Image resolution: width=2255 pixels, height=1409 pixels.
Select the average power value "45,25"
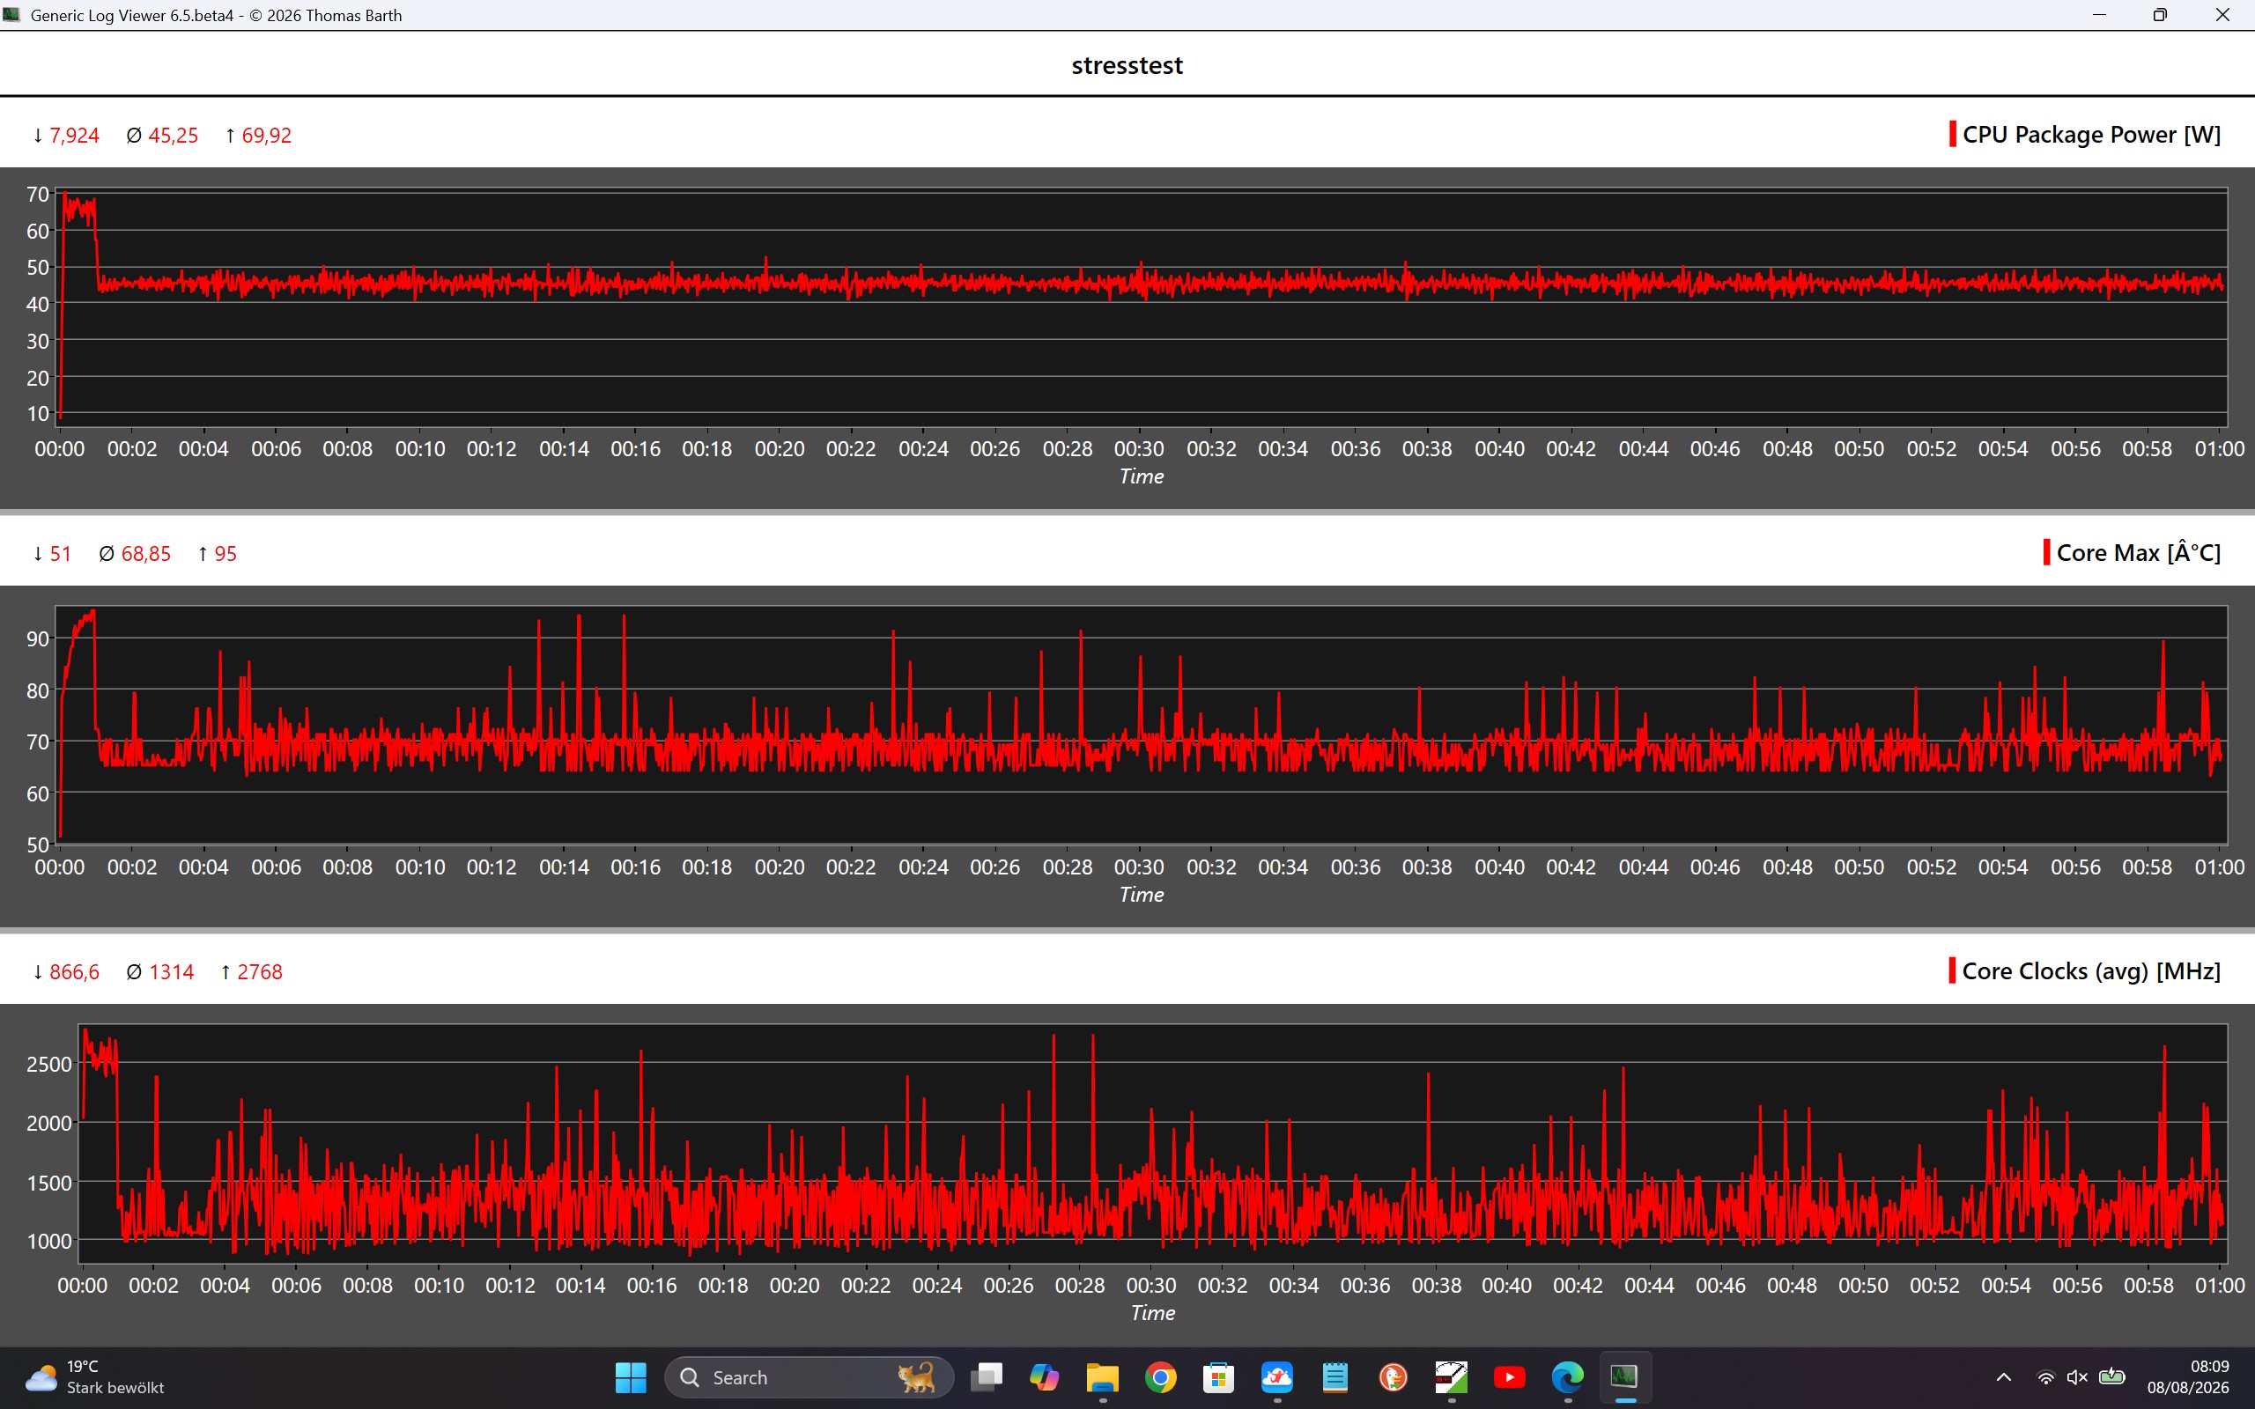pos(174,136)
